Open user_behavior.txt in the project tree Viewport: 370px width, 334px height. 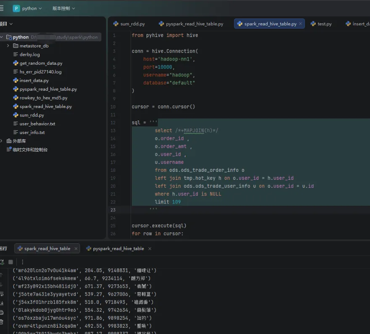click(37, 124)
